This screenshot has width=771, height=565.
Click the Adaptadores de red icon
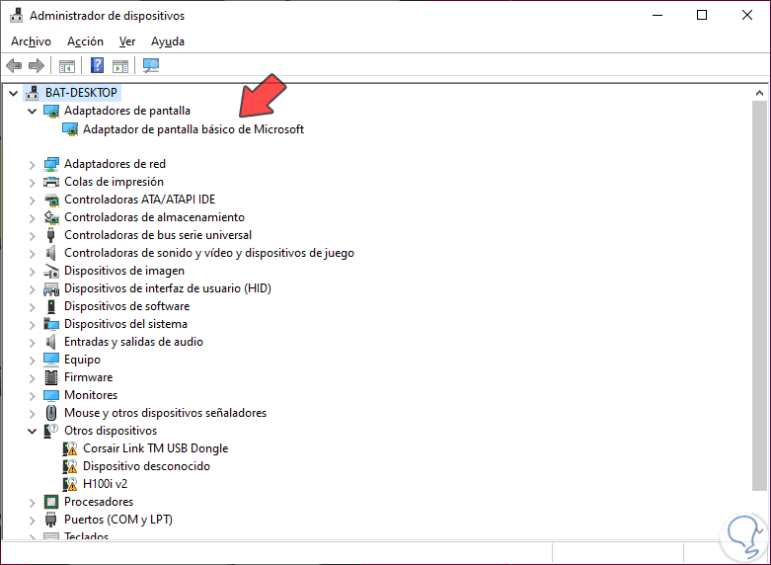(51, 164)
